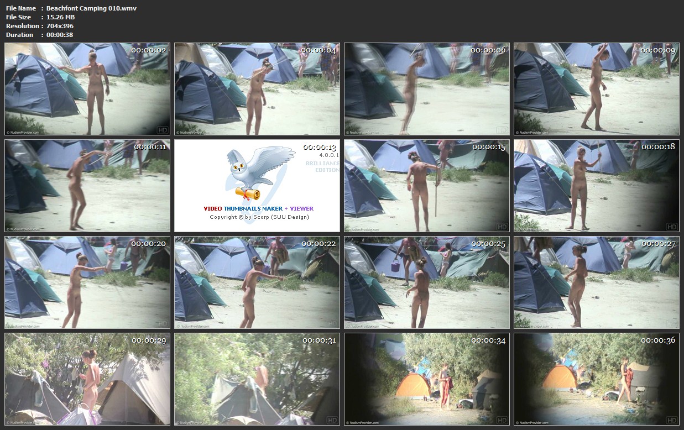Click the HD badge on the 00:00:02 thumbnail

[162, 130]
